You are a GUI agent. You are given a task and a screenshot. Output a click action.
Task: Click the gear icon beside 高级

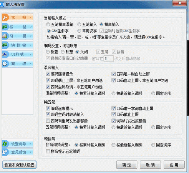(5, 63)
